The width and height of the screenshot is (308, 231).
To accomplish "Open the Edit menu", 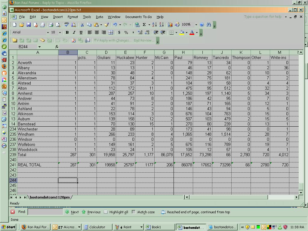I will pyautogui.click(x=32, y=17).
